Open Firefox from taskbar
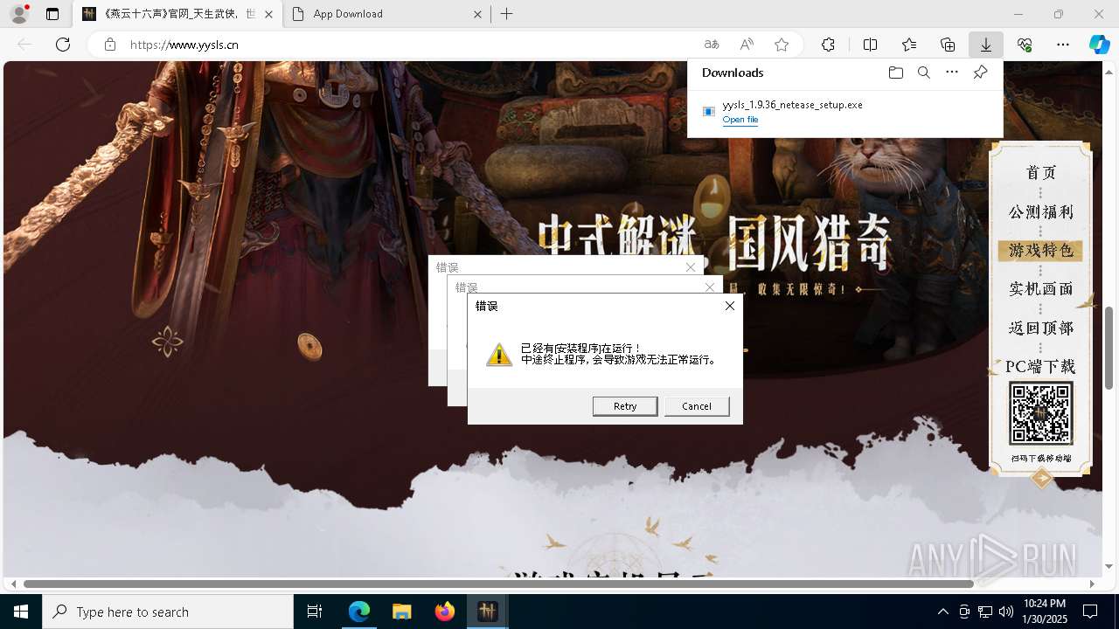The height and width of the screenshot is (629, 1119). pos(444,612)
